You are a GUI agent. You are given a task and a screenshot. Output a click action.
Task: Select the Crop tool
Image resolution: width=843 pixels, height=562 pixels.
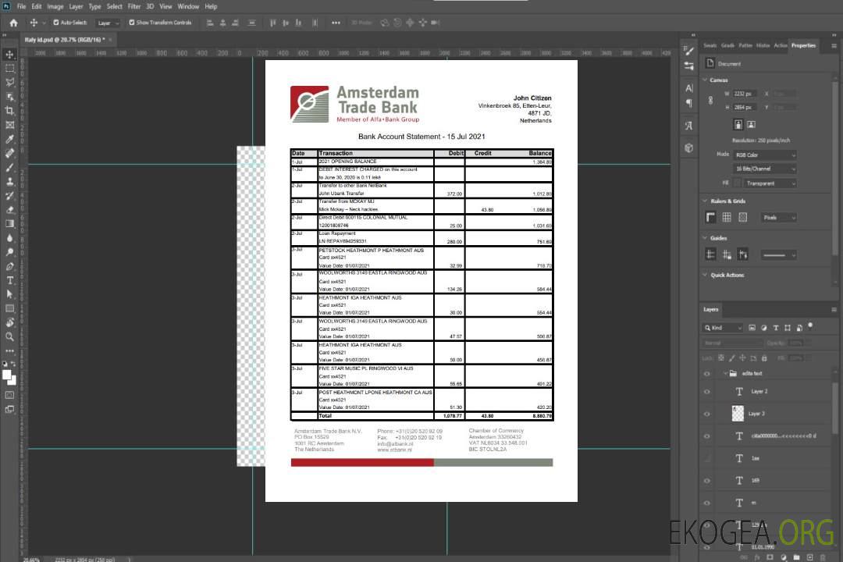coord(9,111)
